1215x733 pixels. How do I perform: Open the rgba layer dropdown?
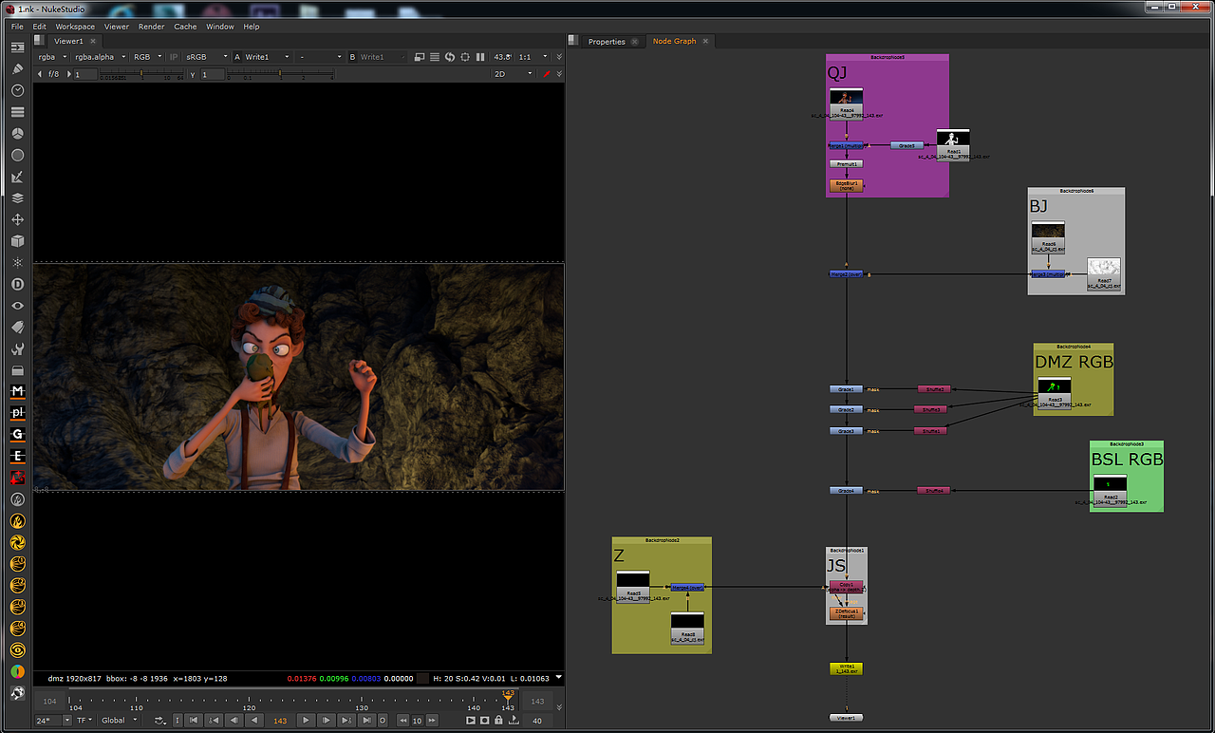(x=52, y=57)
